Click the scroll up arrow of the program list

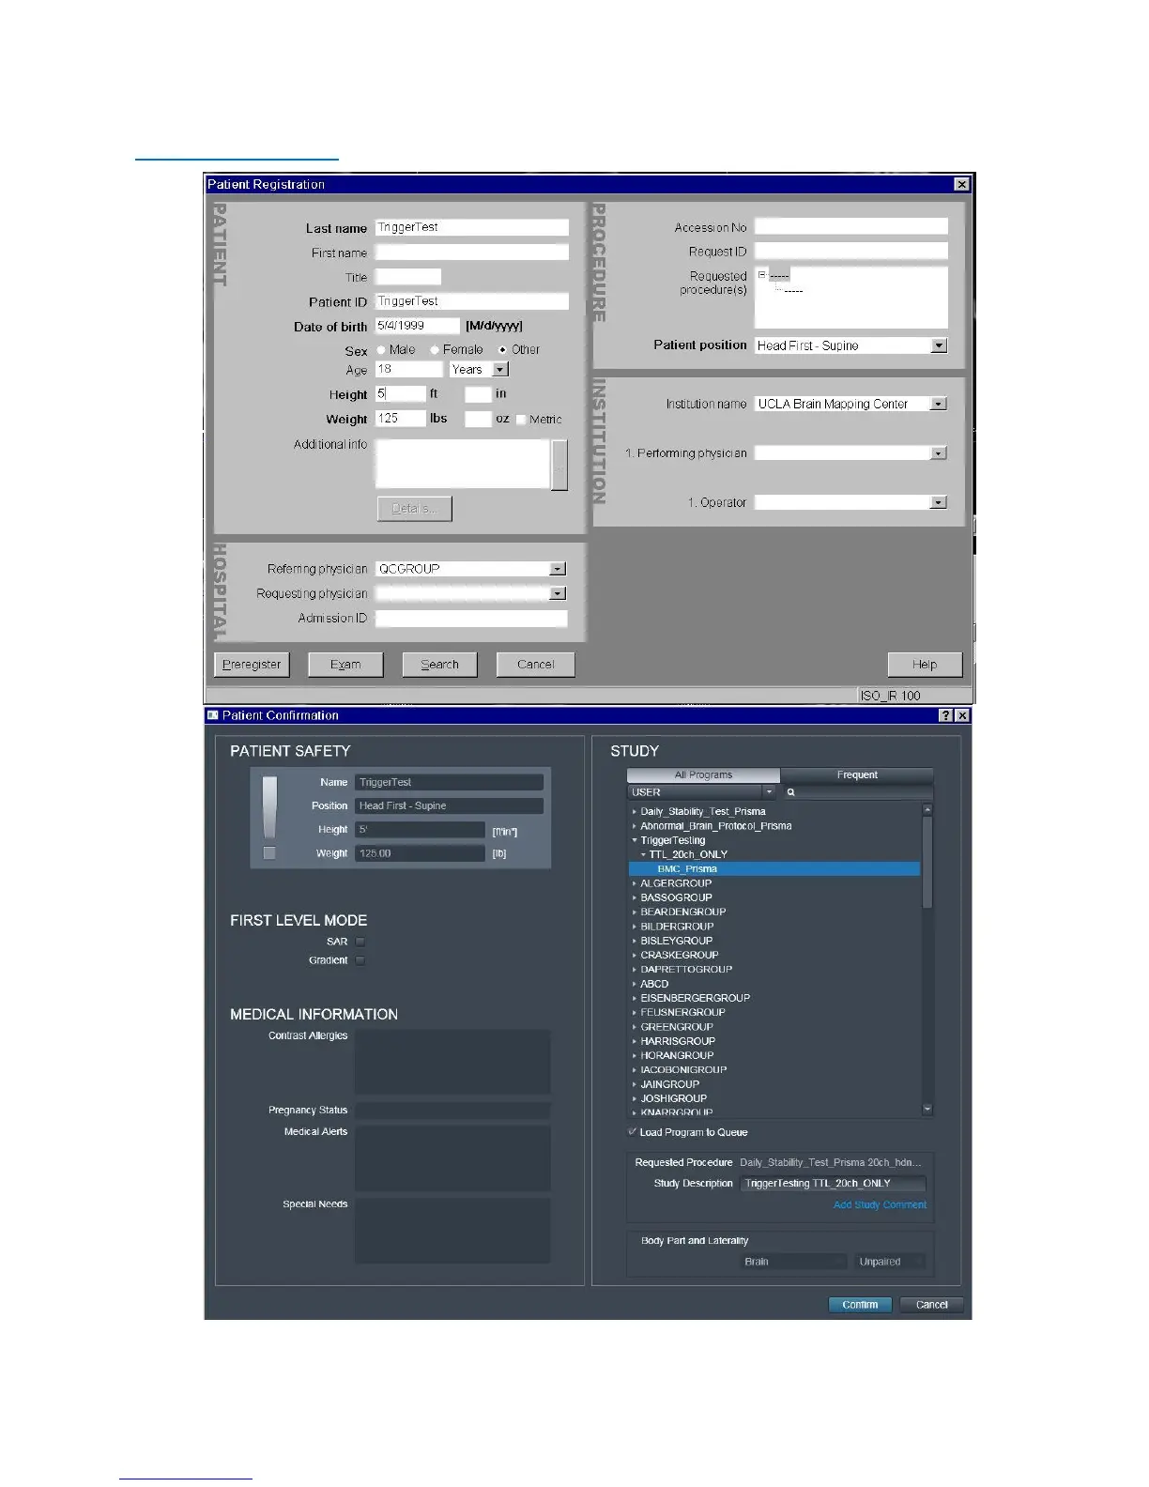coord(927,809)
